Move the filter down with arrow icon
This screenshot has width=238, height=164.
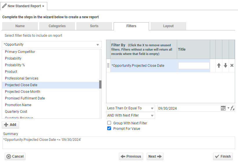225,66
